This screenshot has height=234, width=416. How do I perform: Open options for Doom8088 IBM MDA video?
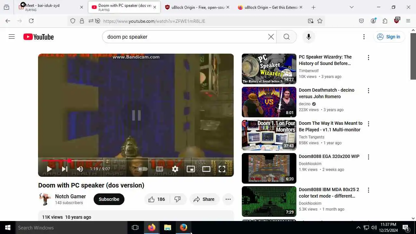point(368,190)
